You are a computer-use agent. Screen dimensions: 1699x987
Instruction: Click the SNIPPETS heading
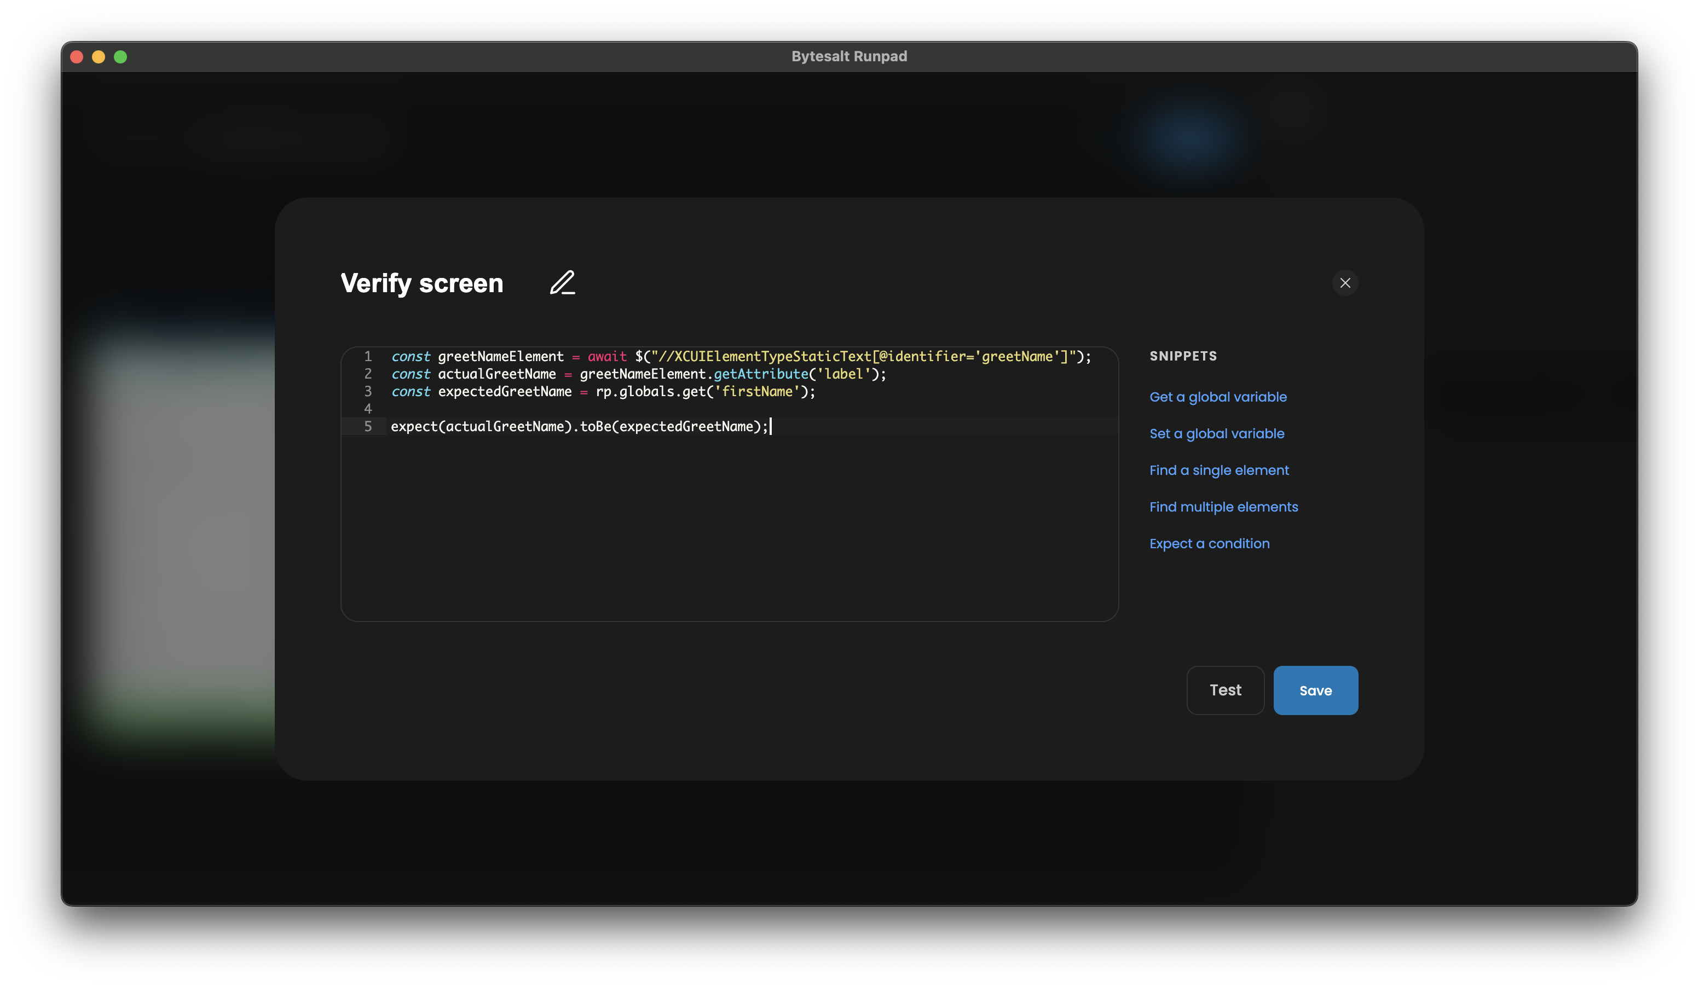(1182, 356)
